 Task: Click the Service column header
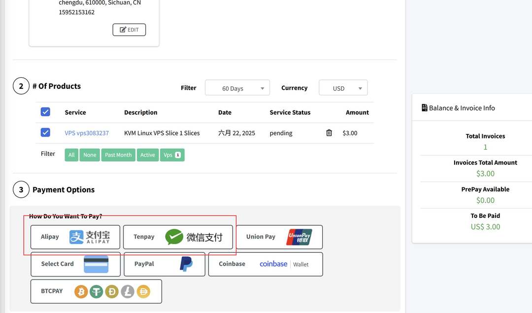(75, 112)
